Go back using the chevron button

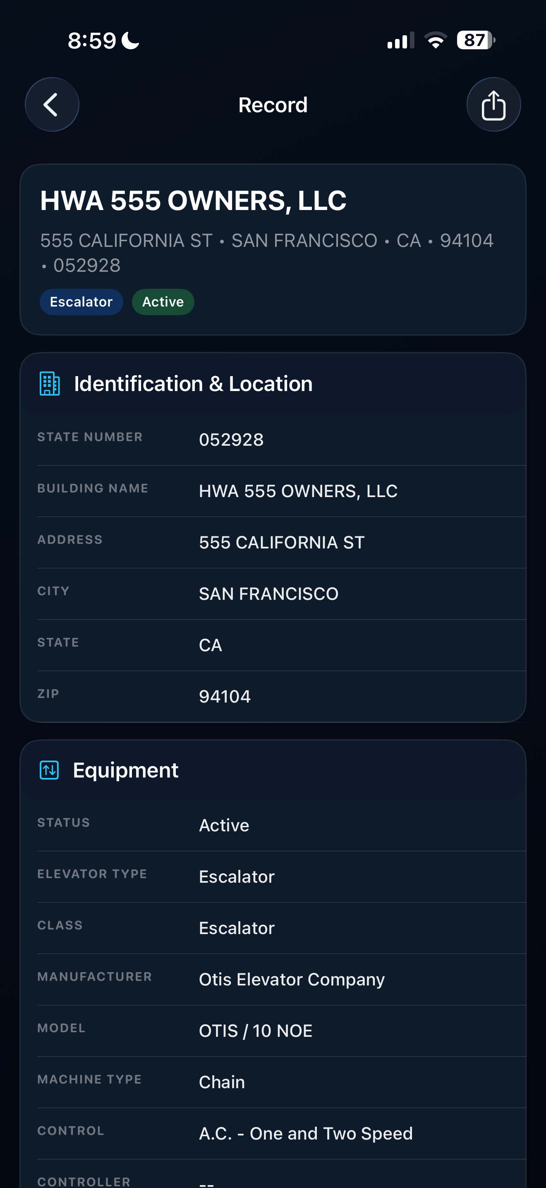click(52, 105)
